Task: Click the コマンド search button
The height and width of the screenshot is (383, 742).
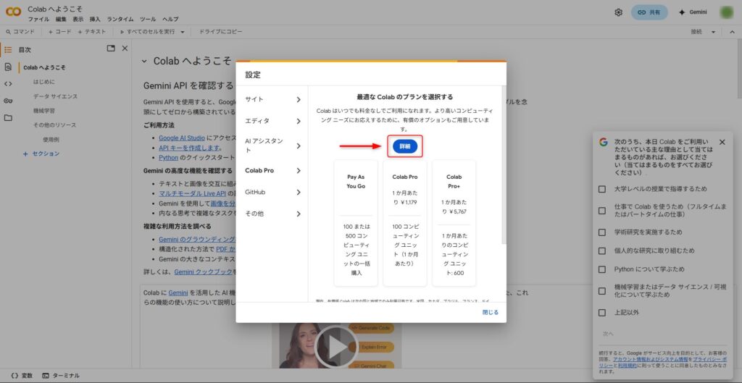Action: (x=20, y=32)
